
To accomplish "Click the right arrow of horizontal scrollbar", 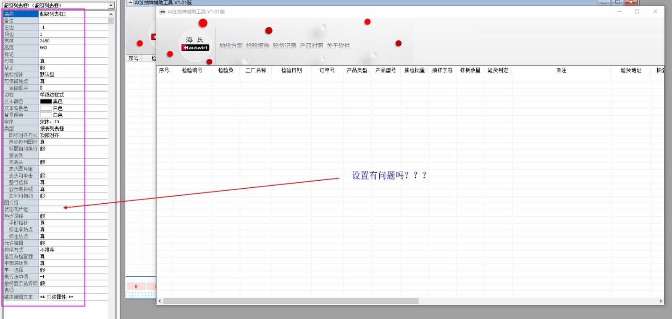I will coord(661,301).
